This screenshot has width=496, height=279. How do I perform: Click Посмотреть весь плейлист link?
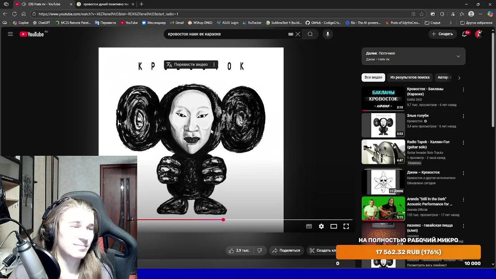427,265
